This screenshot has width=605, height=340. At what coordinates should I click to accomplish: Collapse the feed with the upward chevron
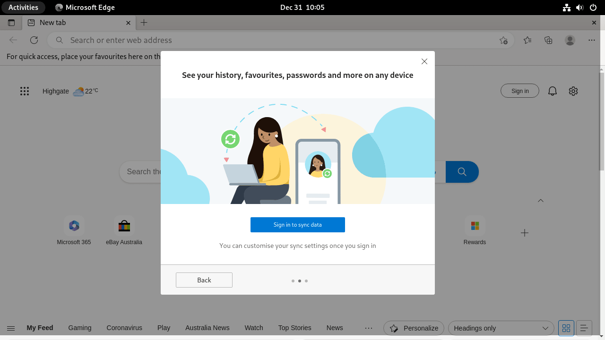pyautogui.click(x=541, y=200)
